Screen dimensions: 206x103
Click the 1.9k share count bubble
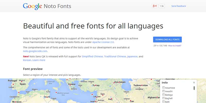point(162,6)
